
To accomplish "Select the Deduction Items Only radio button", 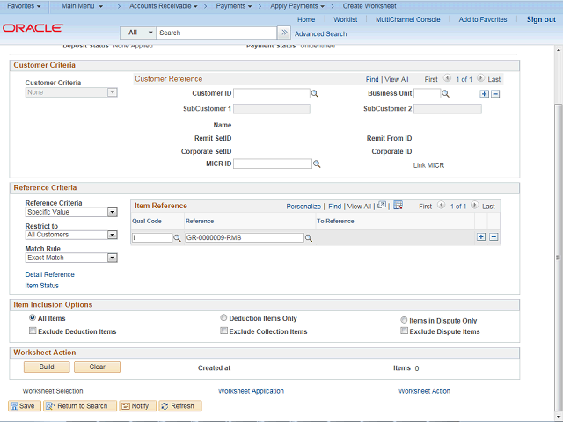I will point(223,318).
